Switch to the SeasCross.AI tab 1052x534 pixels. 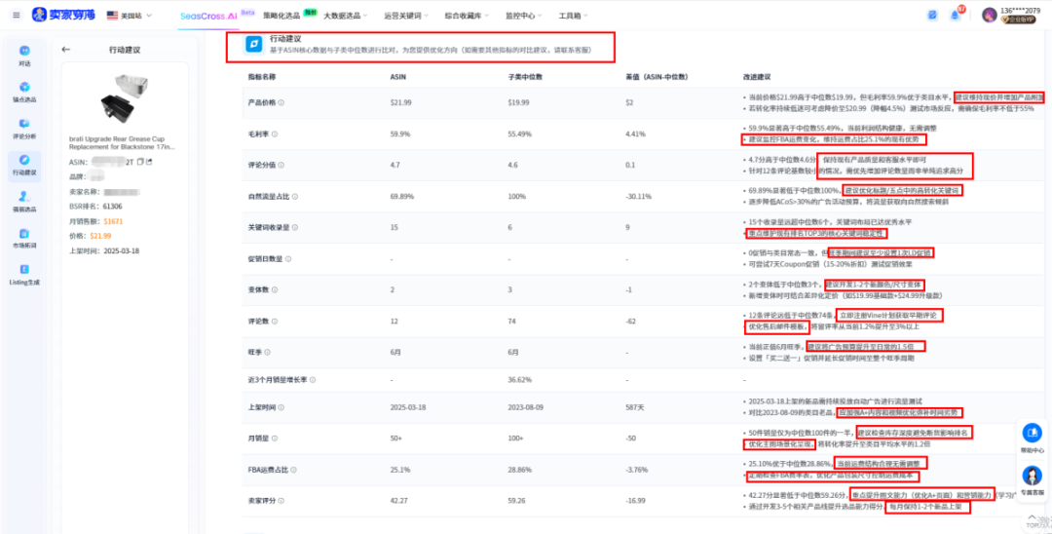pos(208,16)
